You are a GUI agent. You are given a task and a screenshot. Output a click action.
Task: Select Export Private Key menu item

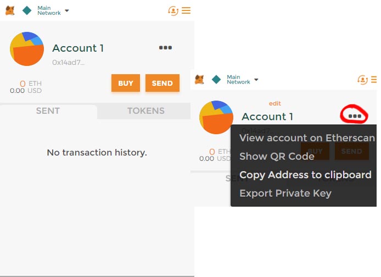(285, 193)
